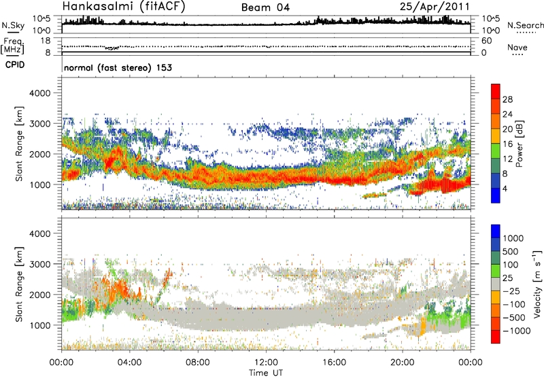Pick the light green 12-16 dB colorbar segment
The height and width of the screenshot is (377, 544).
(496, 150)
